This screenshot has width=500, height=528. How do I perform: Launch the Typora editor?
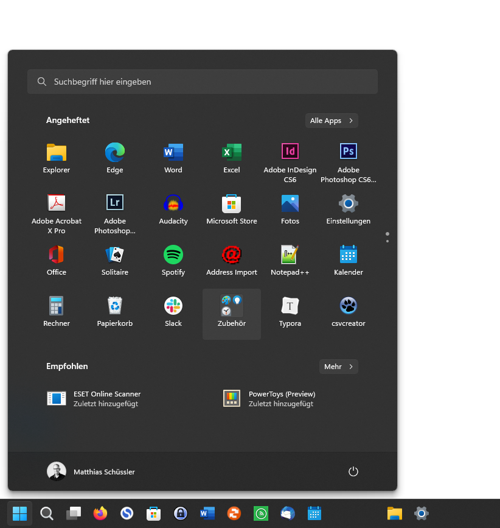coord(290,312)
